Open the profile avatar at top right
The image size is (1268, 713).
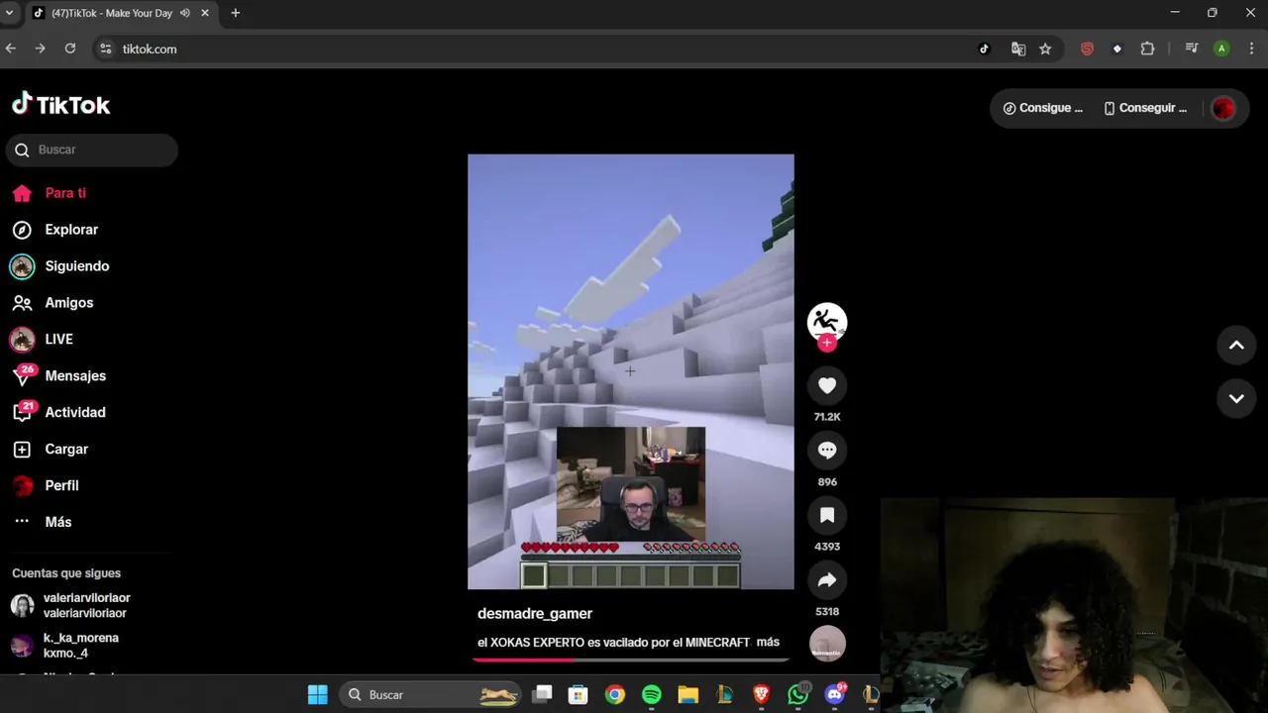1223,109
